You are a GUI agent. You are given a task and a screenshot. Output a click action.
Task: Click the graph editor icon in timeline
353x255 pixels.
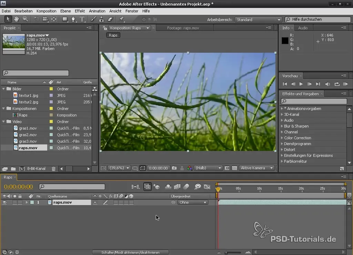point(207,186)
